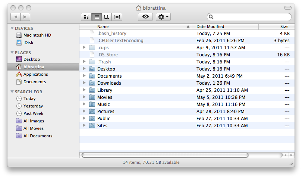This screenshot has width=302, height=178.
Task: Expand the Pictures folder
Action: (84, 111)
